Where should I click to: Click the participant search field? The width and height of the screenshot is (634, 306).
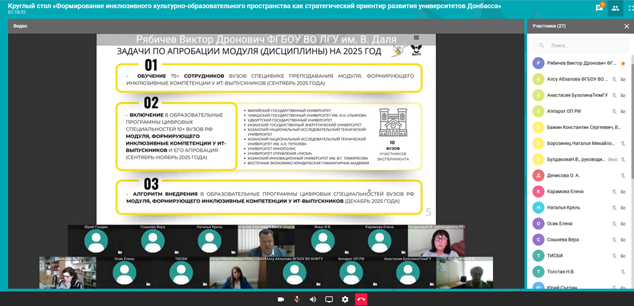tap(580, 46)
